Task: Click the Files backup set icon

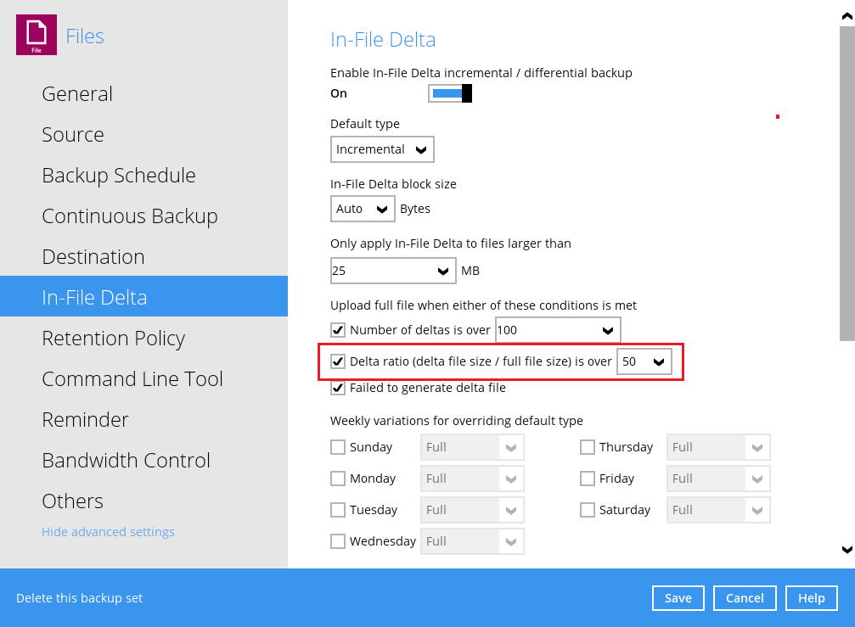Action: (x=36, y=36)
